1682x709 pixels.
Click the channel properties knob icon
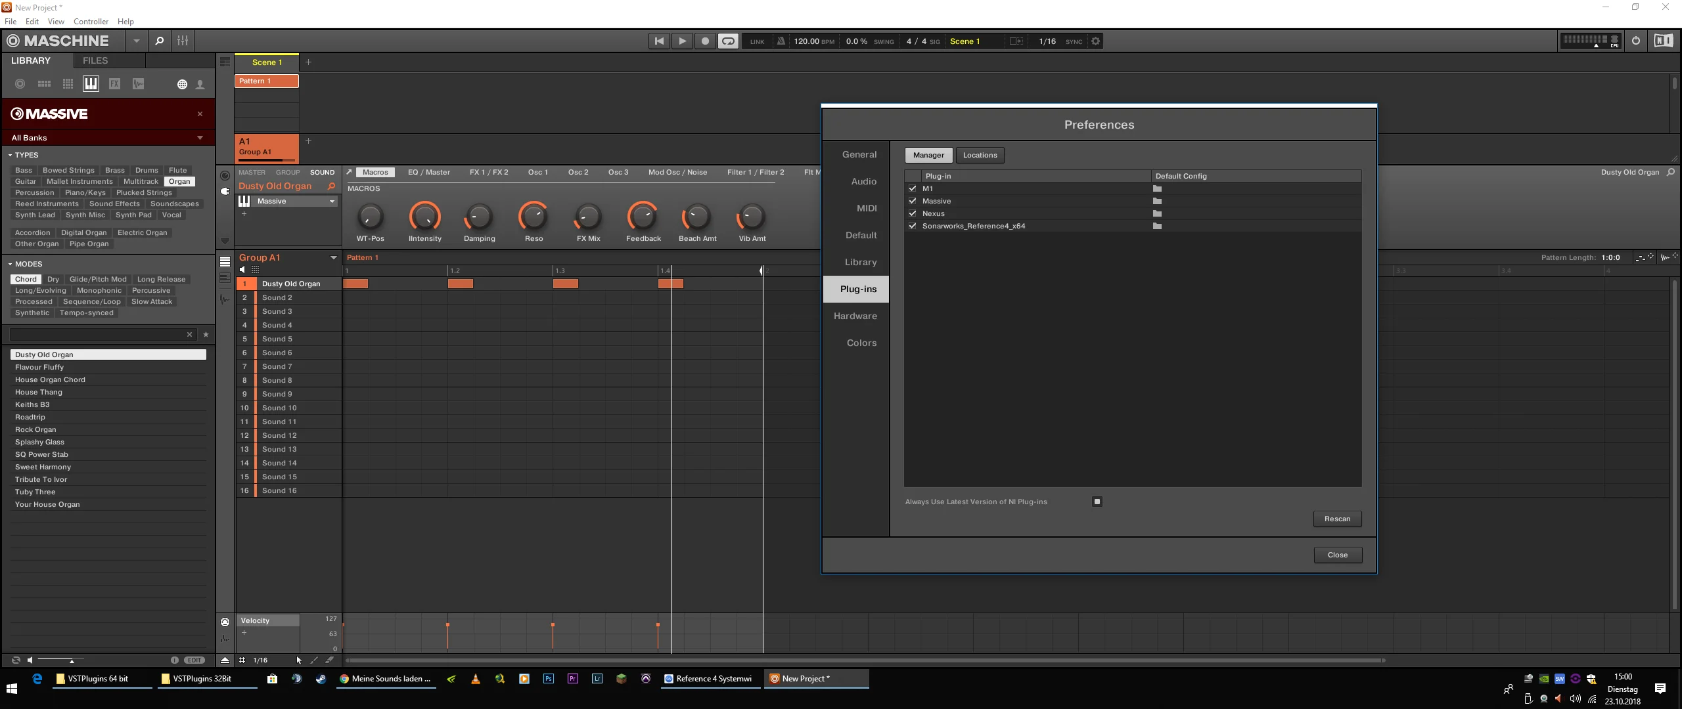click(225, 176)
